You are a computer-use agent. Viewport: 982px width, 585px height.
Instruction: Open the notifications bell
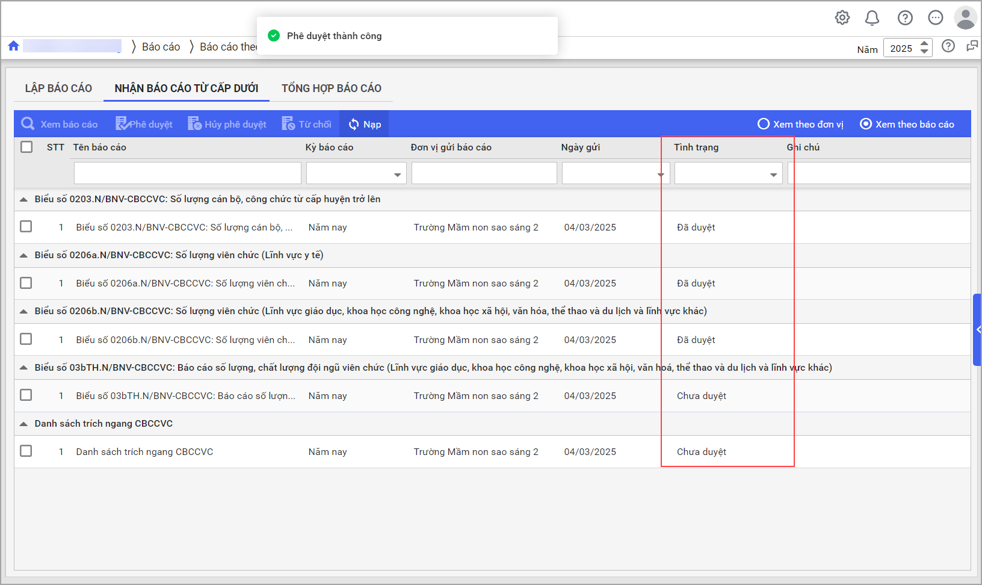[872, 17]
